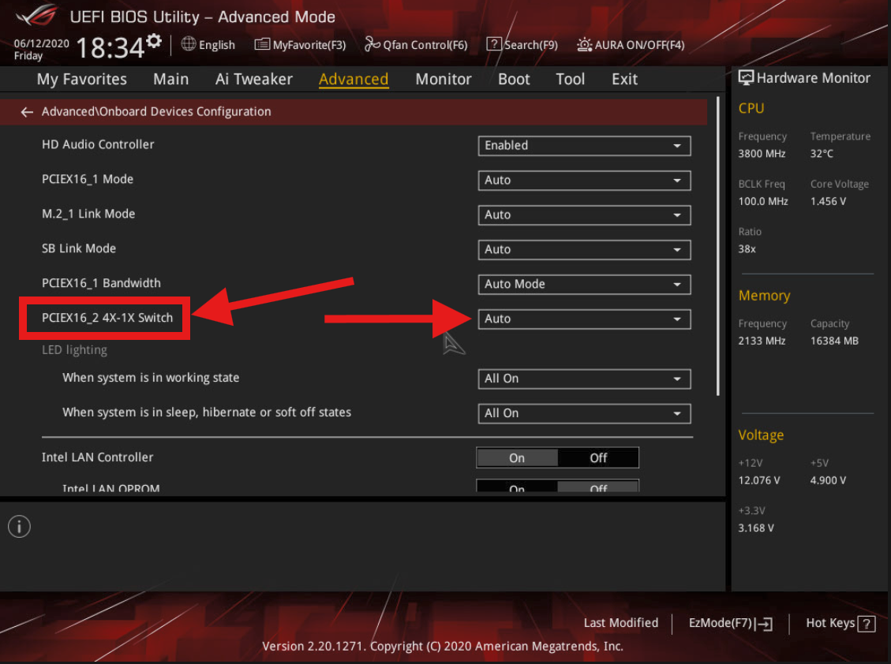Open Search(F9) question icon
Screen dimensions: 891x664
point(494,43)
